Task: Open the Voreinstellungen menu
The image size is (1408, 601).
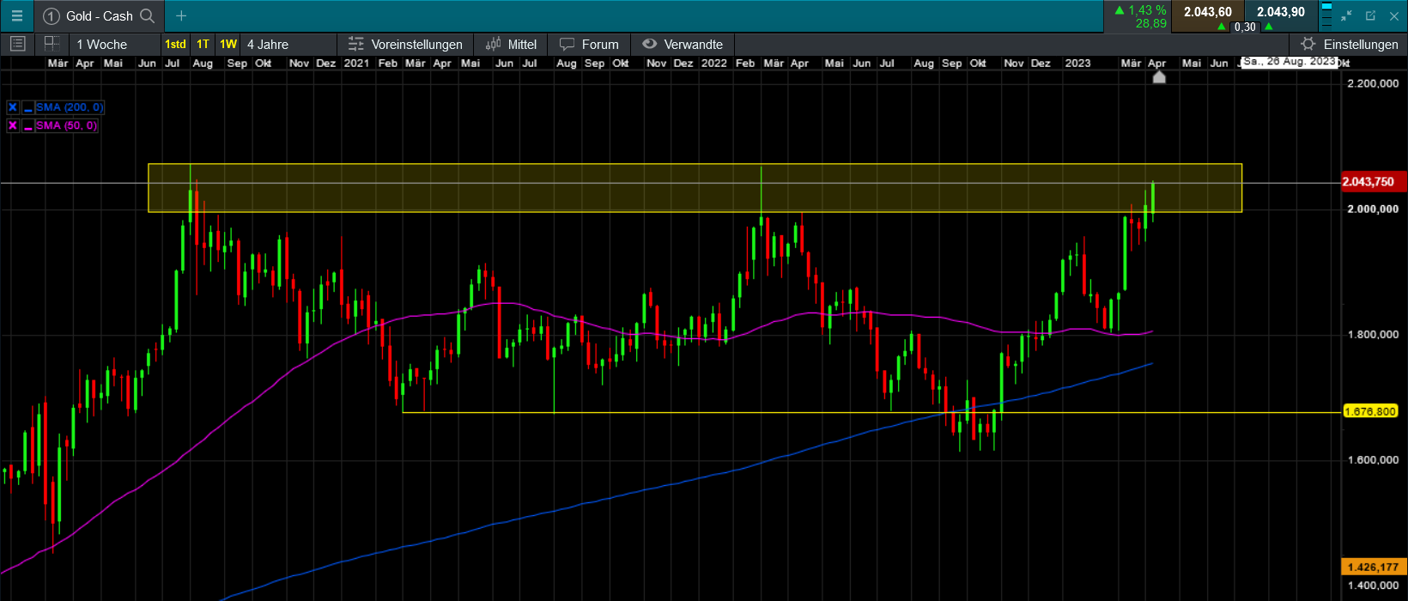Action: pos(405,45)
